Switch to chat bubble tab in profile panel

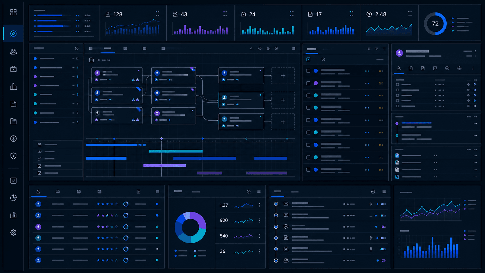point(435,68)
